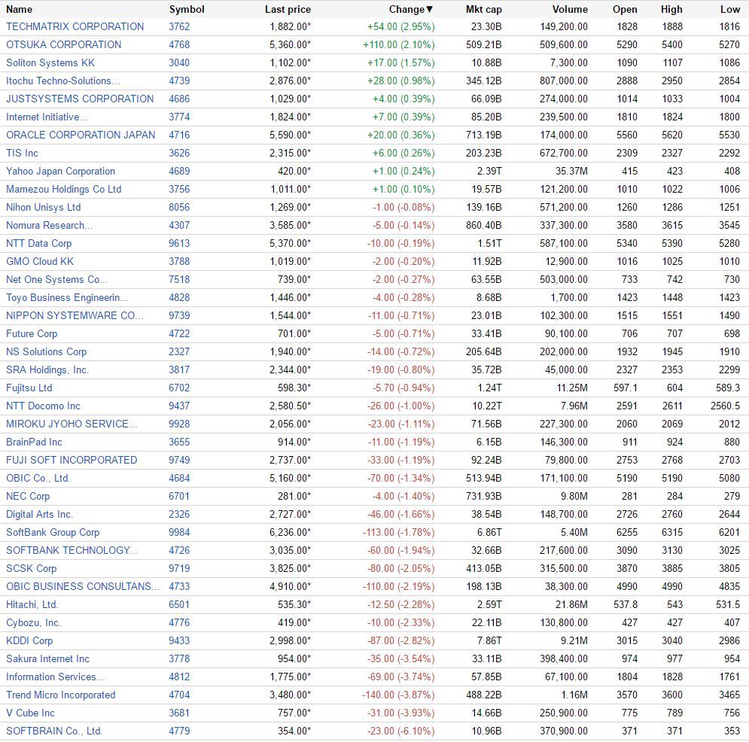The image size is (749, 742).
Task: Sort table by Volume header
Action: [x=570, y=9]
